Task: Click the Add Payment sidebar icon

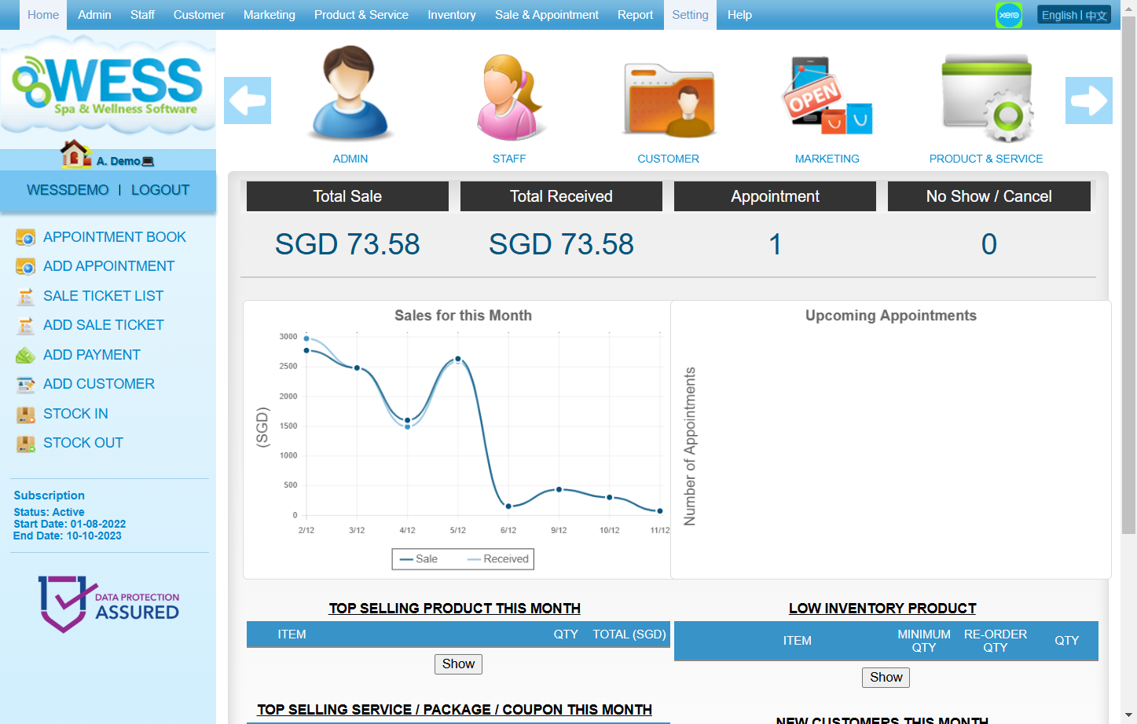Action: point(25,355)
